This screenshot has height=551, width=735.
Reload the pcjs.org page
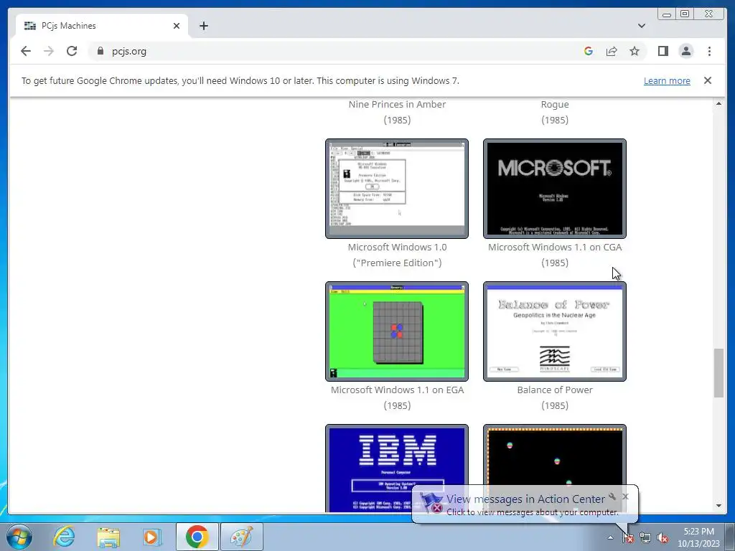pyautogui.click(x=72, y=51)
